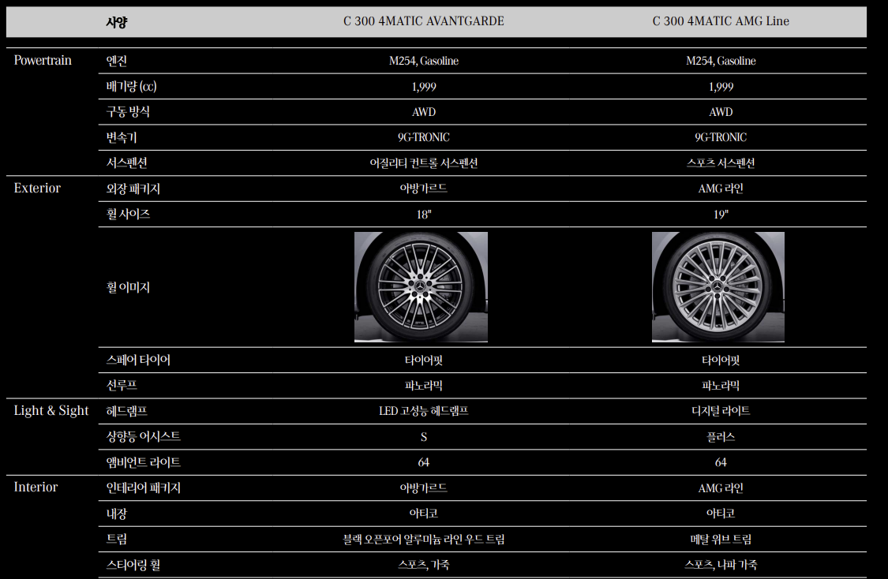Click the AVANTGARDE 1,999 displacement value
The height and width of the screenshot is (579, 888).
pyautogui.click(x=424, y=87)
